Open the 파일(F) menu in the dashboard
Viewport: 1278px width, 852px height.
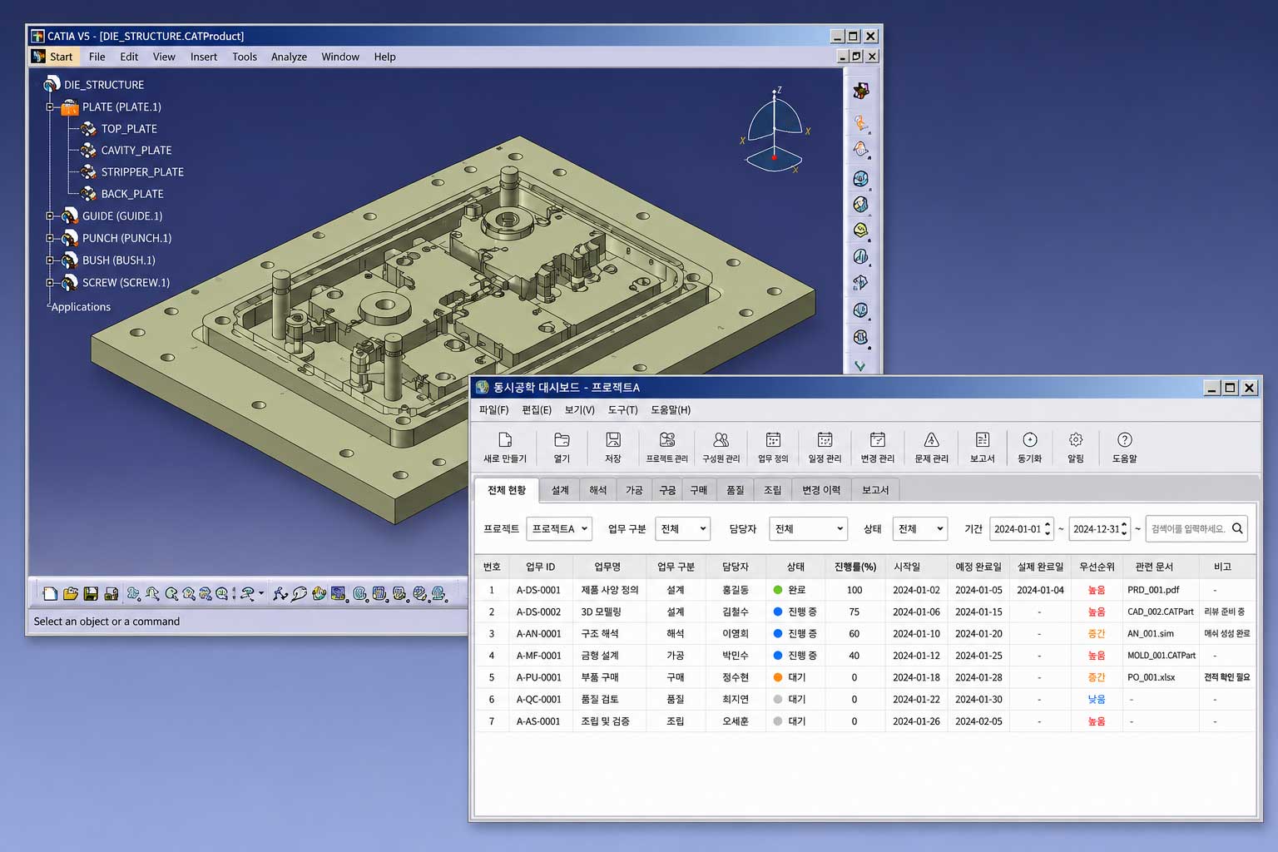click(493, 409)
